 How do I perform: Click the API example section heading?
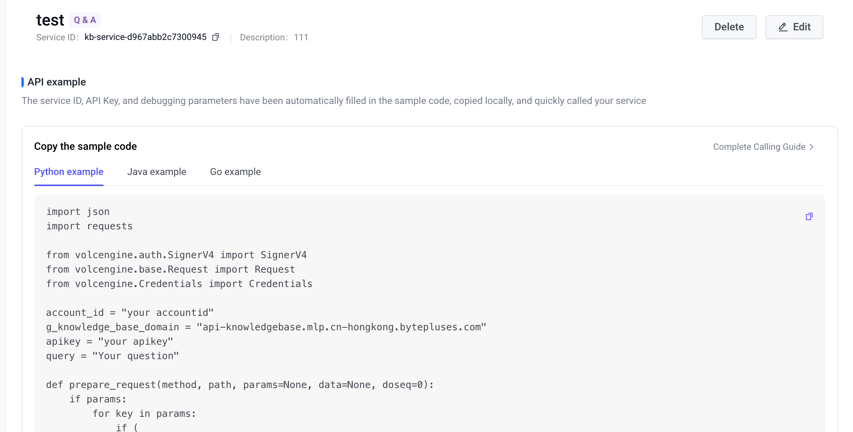tap(56, 82)
